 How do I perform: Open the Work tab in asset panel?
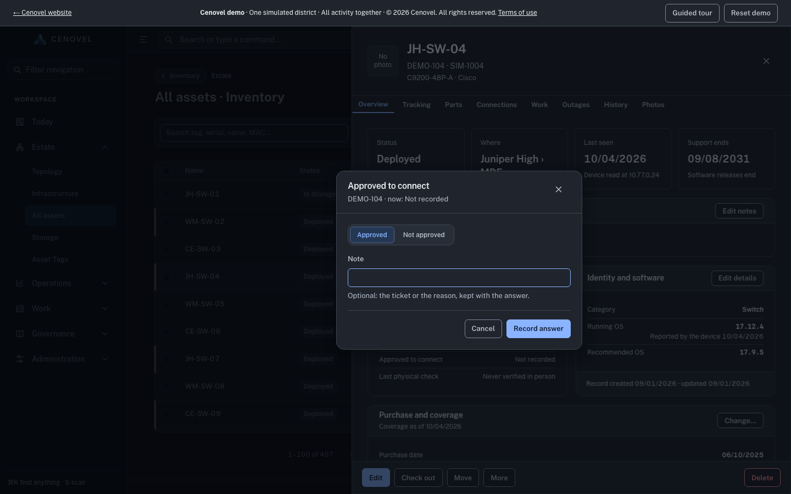coord(539,105)
